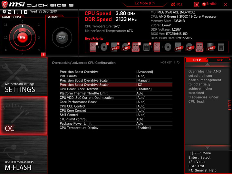
Task: Click the MSI dragon shield logo
Action: [5, 5]
